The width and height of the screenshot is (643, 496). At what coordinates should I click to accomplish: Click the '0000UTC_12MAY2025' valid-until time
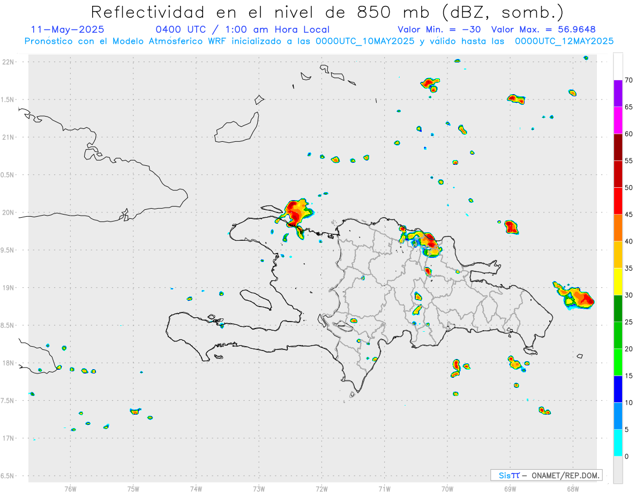click(x=564, y=41)
